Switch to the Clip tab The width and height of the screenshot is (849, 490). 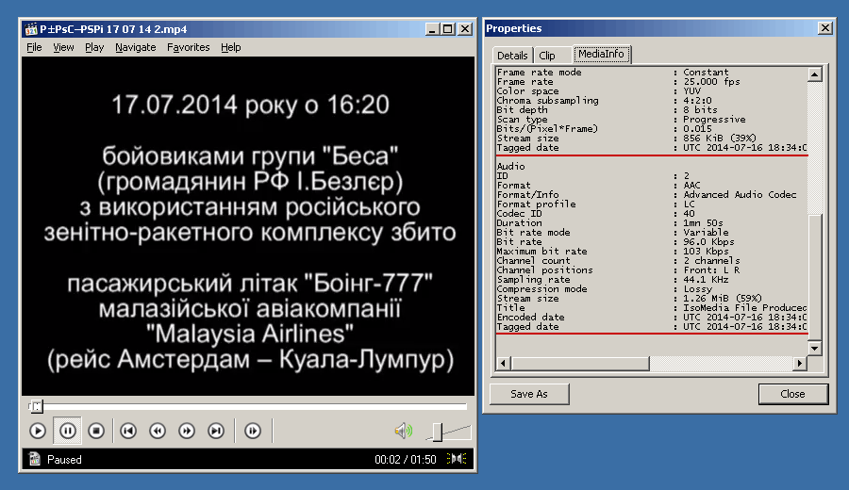click(547, 56)
